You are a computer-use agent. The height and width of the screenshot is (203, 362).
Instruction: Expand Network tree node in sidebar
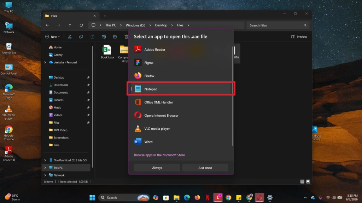point(45,176)
